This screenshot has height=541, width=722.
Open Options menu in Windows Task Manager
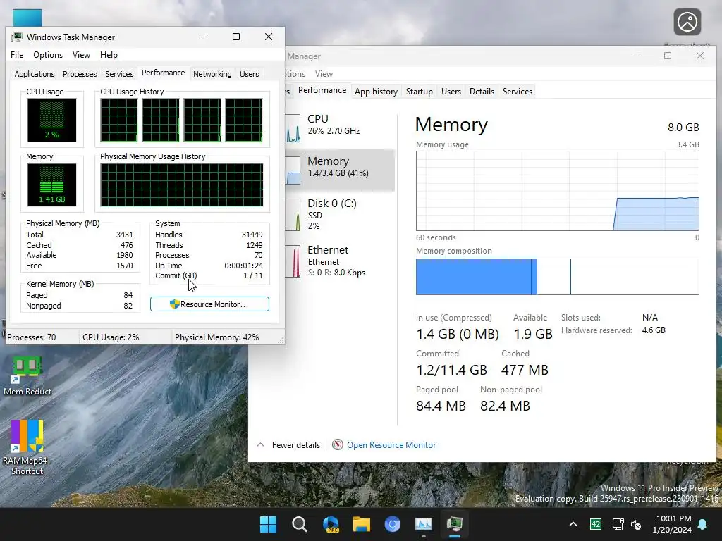coord(48,55)
